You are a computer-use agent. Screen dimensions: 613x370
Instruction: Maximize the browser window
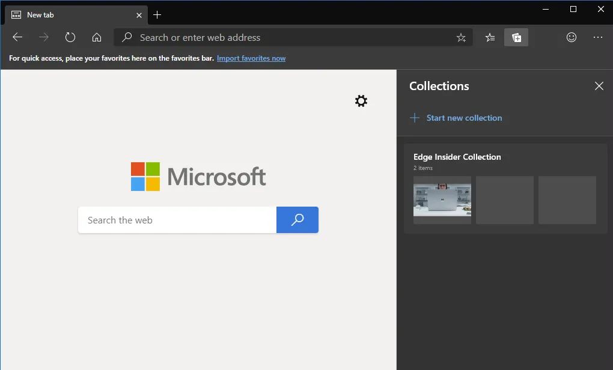(573, 9)
